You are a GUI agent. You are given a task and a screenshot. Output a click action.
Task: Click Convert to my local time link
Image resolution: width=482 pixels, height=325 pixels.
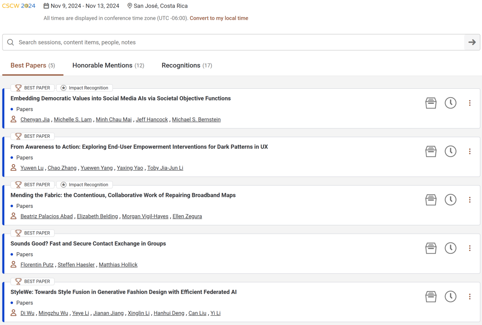pyautogui.click(x=219, y=18)
